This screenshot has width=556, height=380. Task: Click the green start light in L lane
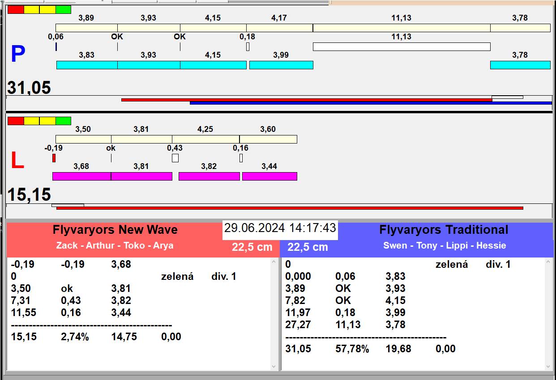(x=64, y=121)
